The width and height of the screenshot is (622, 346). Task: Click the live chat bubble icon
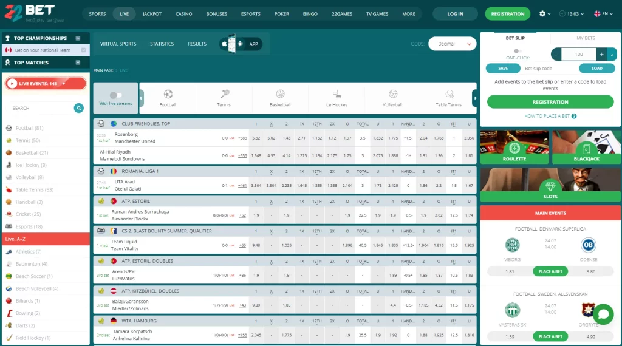coord(603,314)
